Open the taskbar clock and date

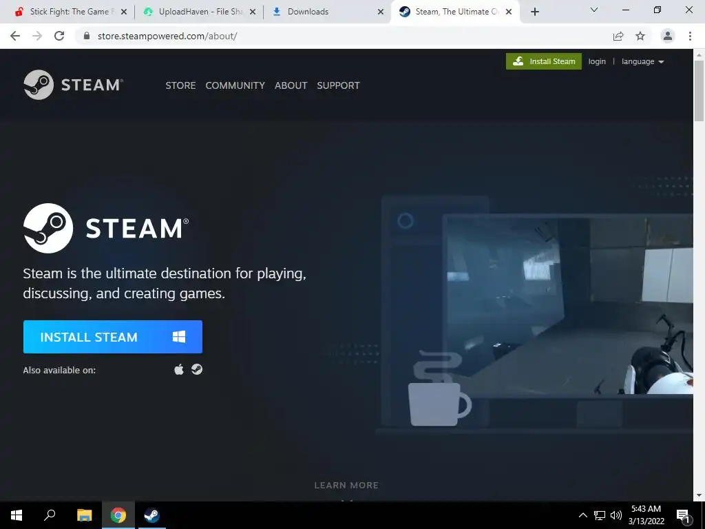646,515
